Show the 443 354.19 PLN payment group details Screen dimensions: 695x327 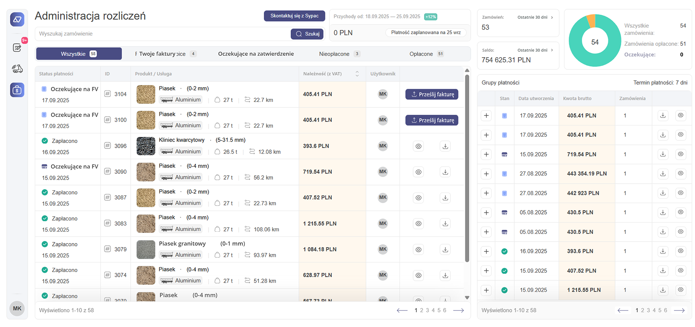pos(680,173)
